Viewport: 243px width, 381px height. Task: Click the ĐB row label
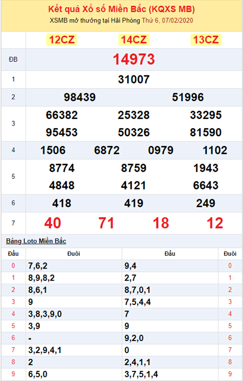pos(13,59)
